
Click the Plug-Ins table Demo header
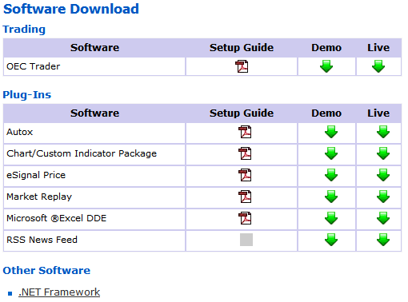point(326,113)
